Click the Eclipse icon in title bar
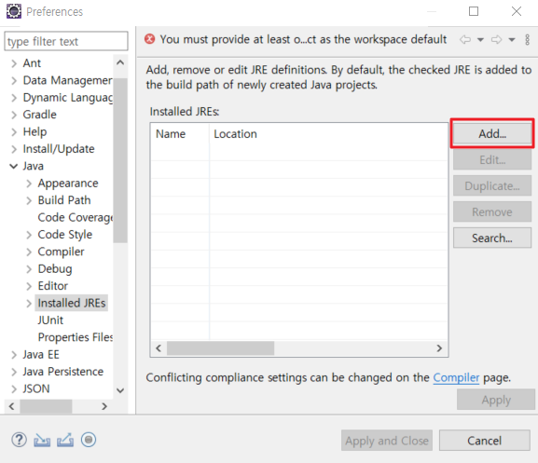The width and height of the screenshot is (538, 463). coord(14,11)
